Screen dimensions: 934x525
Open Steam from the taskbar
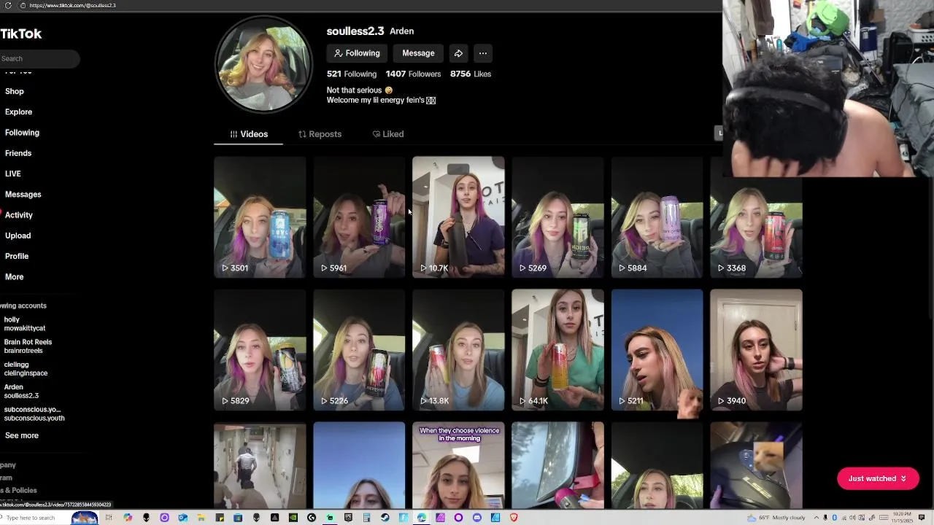point(385,518)
